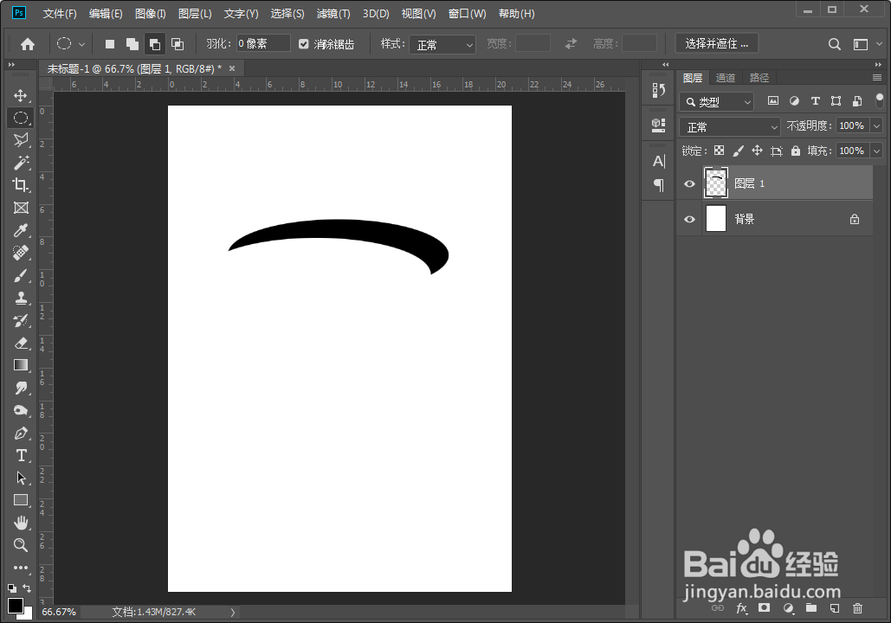Click the foreground color swatch

tap(16, 606)
